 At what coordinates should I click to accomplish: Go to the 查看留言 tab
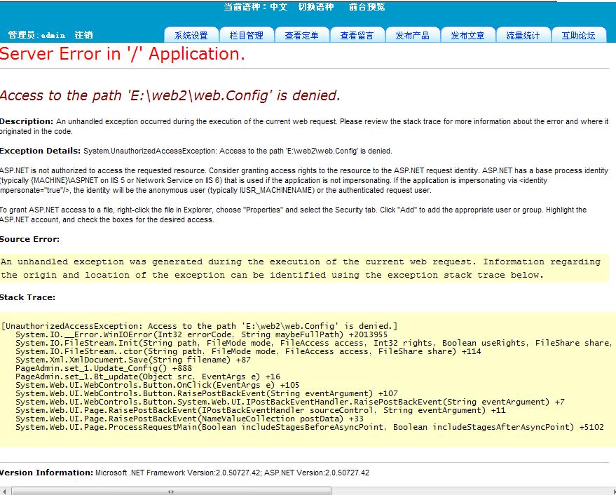357,35
